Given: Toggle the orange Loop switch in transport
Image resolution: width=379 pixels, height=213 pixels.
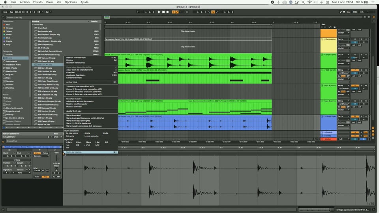Looking at the screenshot, I should (x=213, y=12).
